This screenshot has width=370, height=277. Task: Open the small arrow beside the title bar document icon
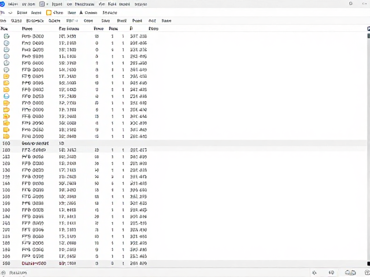pos(47,4)
